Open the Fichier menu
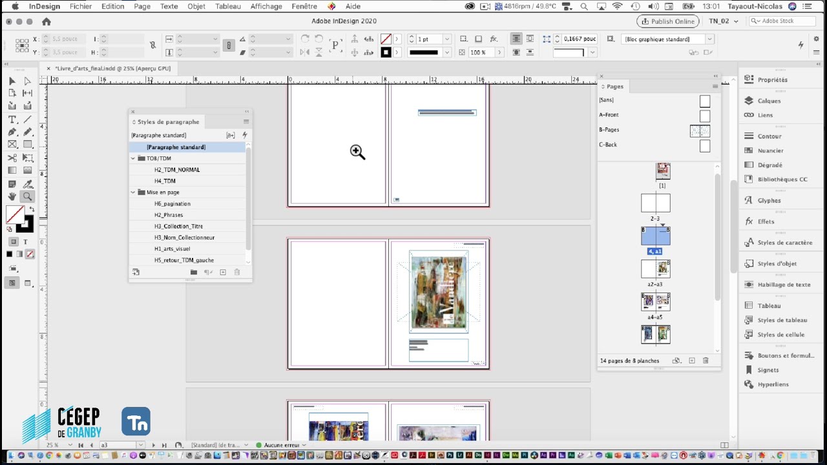This screenshot has width=827, height=465. coord(81,6)
